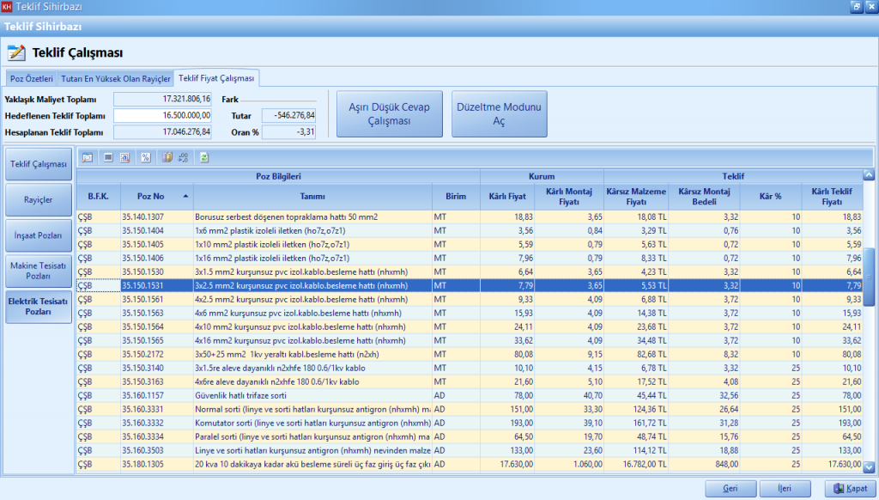Open the Tutarı En Yüksek Olan Rayiçler tab
Screen dimensions: 879x500
115,78
